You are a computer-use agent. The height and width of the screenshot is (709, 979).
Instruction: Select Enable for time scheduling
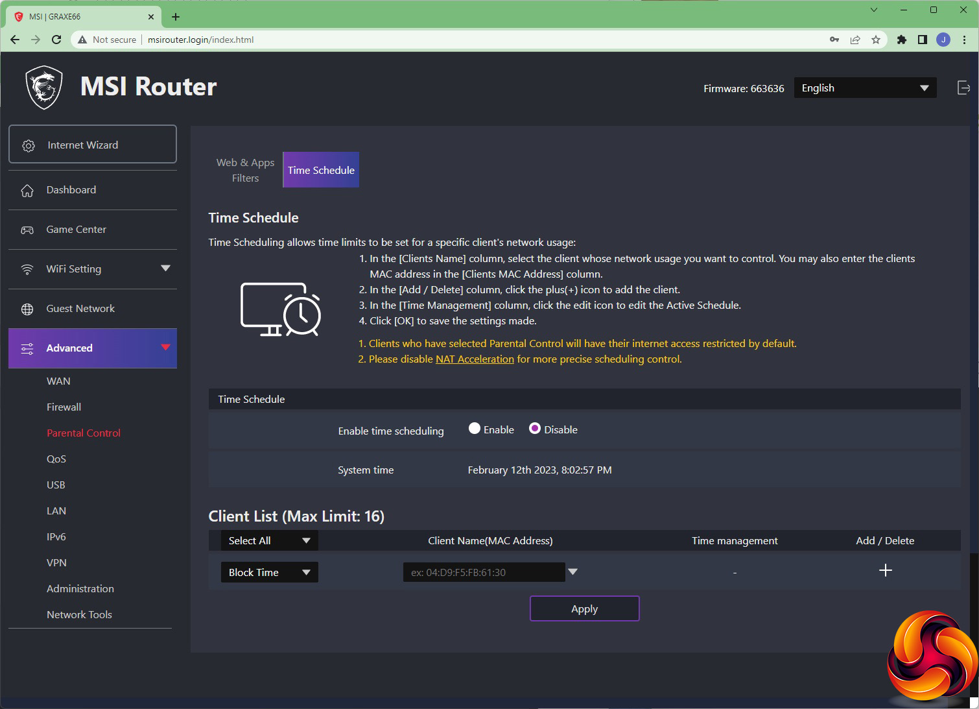tap(475, 429)
